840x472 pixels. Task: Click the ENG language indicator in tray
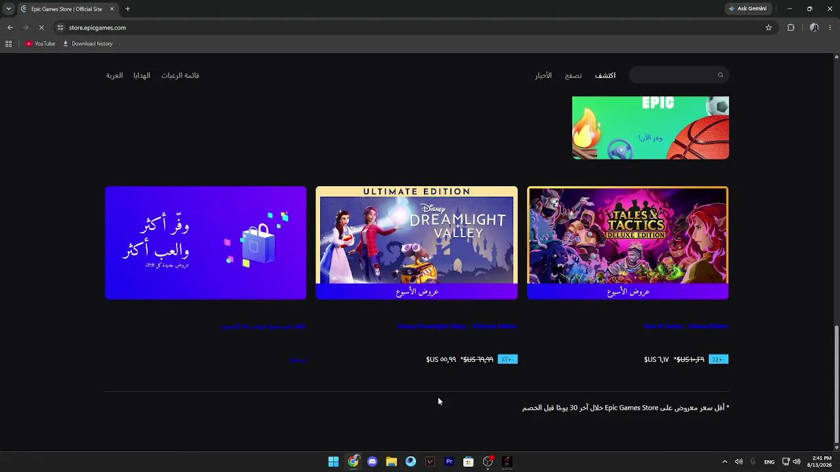click(769, 462)
